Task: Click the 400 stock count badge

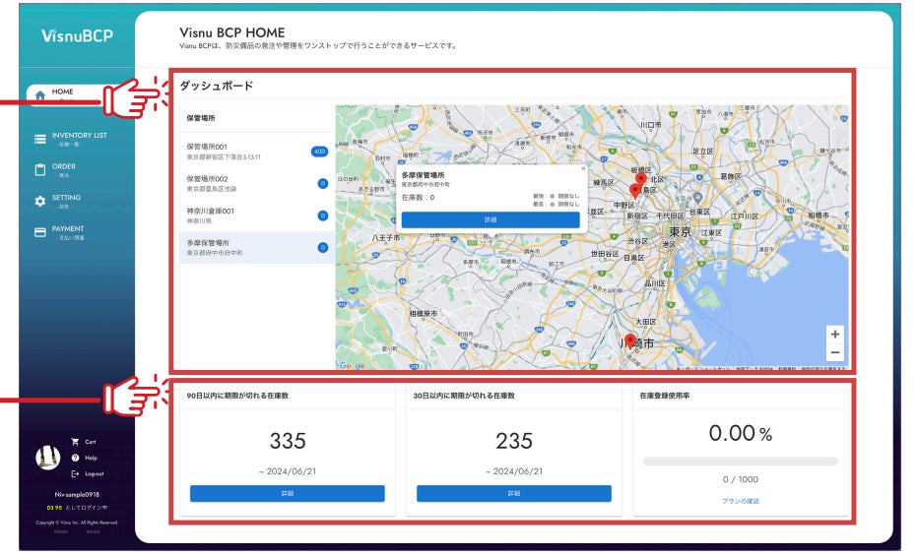Action: pos(318,152)
